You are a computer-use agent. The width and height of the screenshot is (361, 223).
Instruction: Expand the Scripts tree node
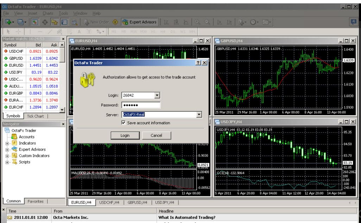pos(7,162)
